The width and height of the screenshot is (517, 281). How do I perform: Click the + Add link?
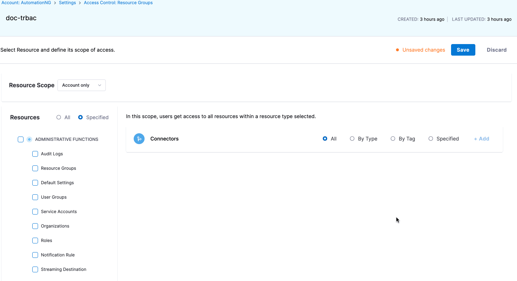[x=481, y=139]
